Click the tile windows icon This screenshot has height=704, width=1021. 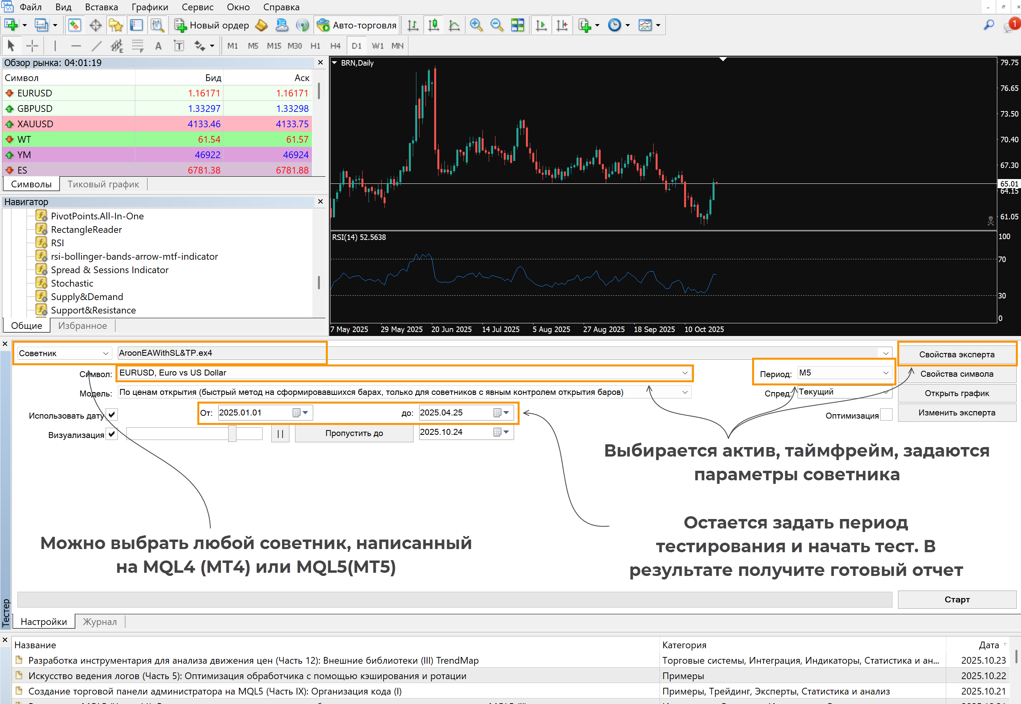pyautogui.click(x=518, y=25)
